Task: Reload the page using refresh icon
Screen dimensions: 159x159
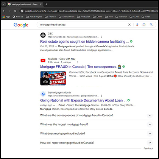Action: pyautogui.click(x=15, y=11)
